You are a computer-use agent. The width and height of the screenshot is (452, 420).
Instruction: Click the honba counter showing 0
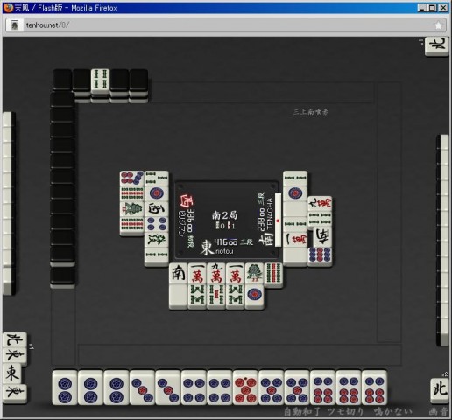coord(220,226)
